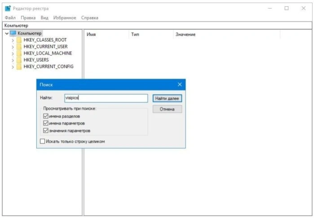Screen dimensions: 314x218
Task: Expand the HKEY_LOCAL_MACHINE branch arrow
Action: pos(13,53)
